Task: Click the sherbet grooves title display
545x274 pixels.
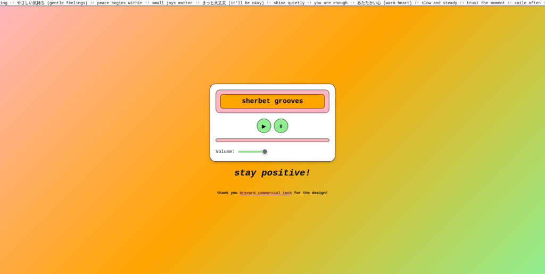Action: click(x=272, y=101)
